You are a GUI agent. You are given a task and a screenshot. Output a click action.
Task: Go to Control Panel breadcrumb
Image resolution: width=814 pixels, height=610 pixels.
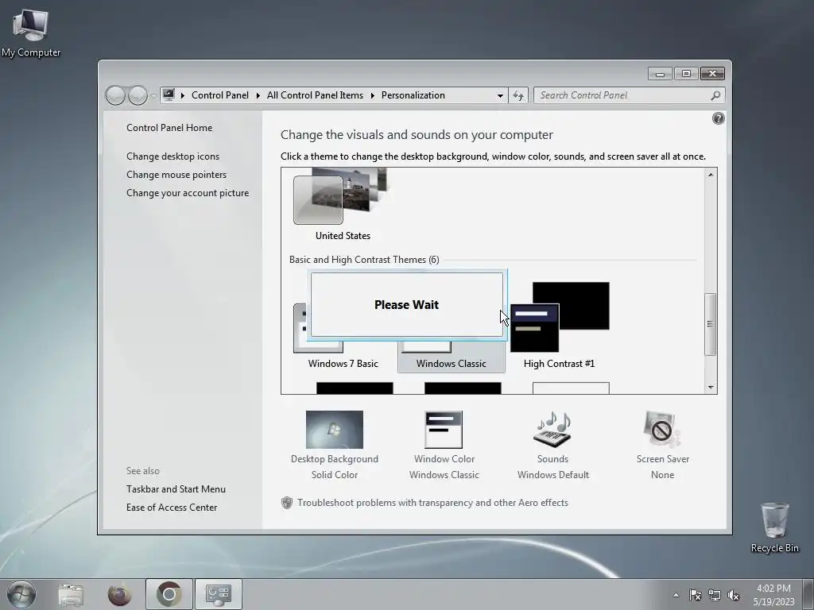(219, 95)
